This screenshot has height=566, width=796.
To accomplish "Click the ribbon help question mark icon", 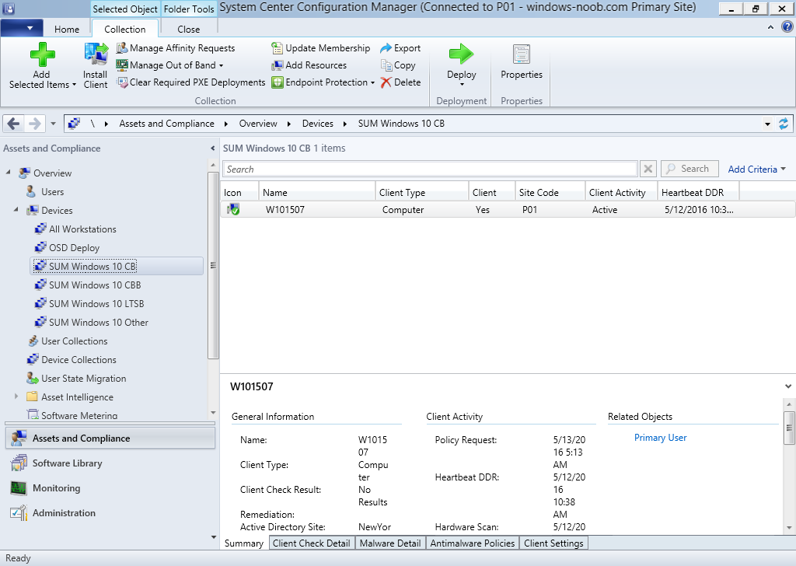I will (x=787, y=27).
